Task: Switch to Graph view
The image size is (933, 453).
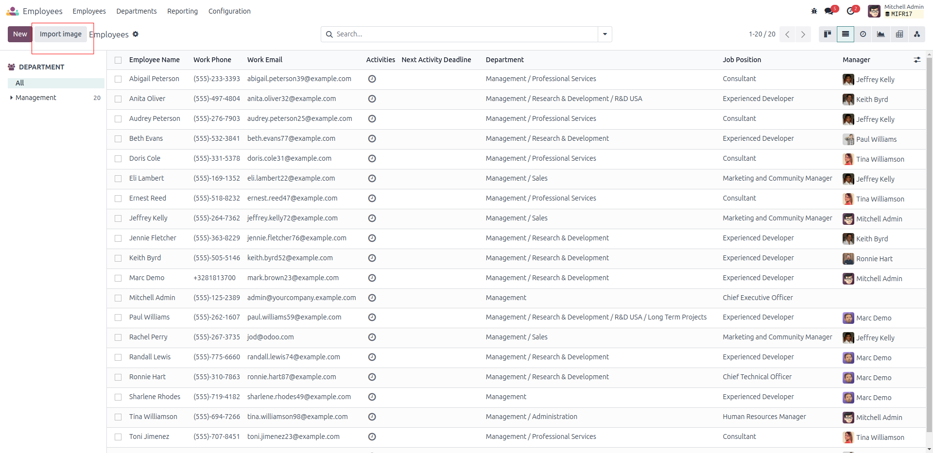Action: [881, 34]
